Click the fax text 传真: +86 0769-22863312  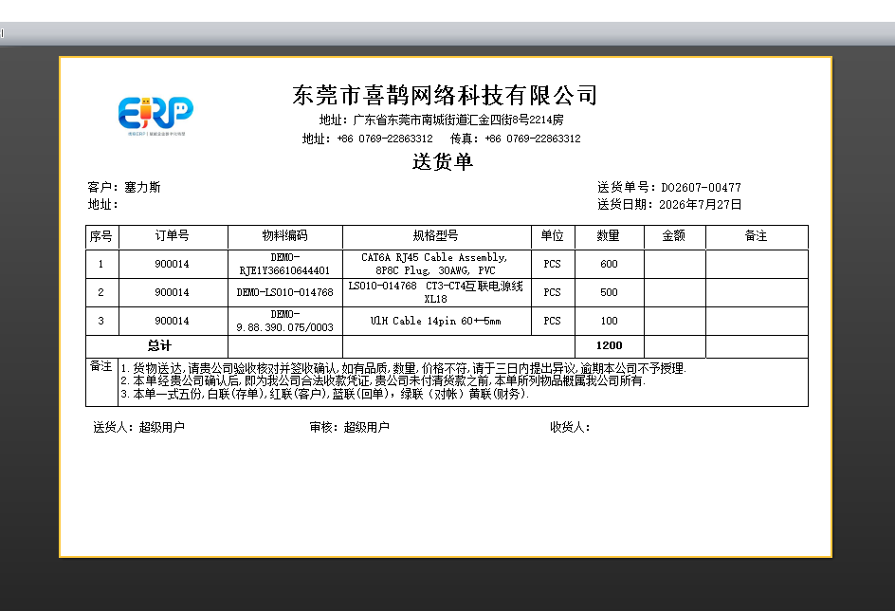(516, 139)
